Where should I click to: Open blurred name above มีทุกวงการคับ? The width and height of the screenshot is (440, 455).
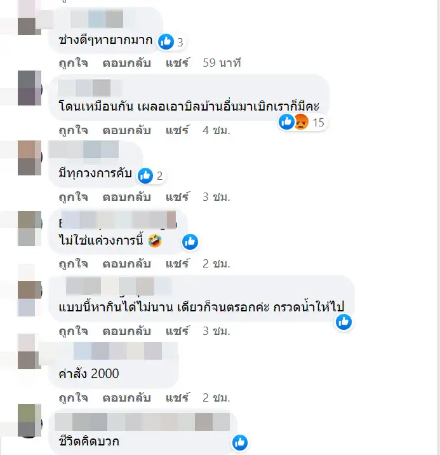tap(84, 149)
